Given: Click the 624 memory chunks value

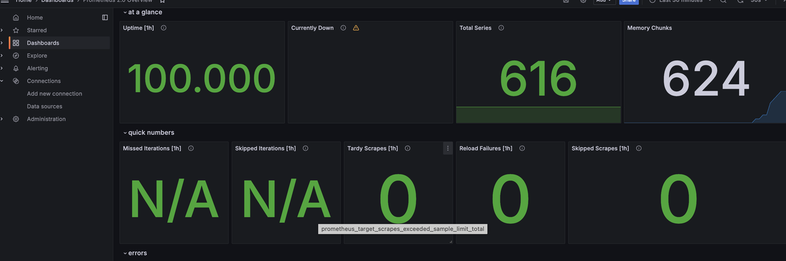Looking at the screenshot, I should click(706, 78).
